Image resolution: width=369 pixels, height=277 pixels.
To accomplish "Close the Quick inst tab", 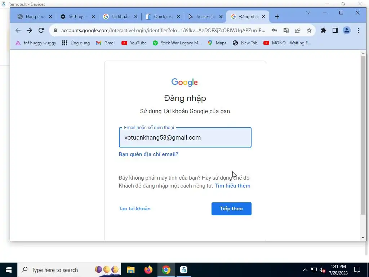I will (x=178, y=17).
